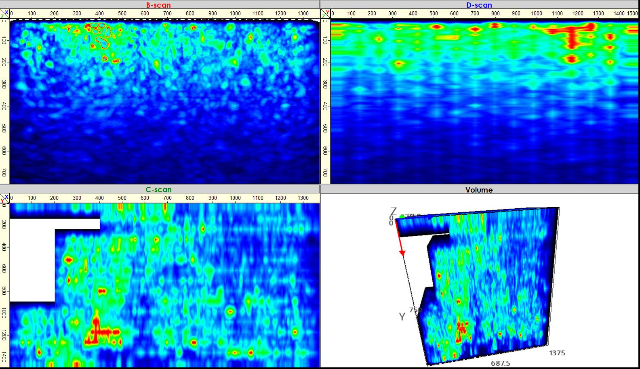Click the red hotspot cluster in Volume view
Image resolution: width=640 pixels, height=369 pixels.
coord(461,329)
